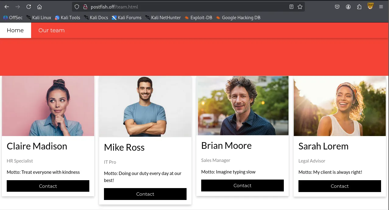
Task: Click the Burp Suite extension icon
Action: (370, 6)
